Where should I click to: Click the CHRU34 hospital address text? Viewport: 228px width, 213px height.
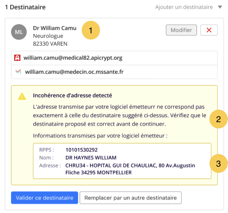(x=130, y=169)
